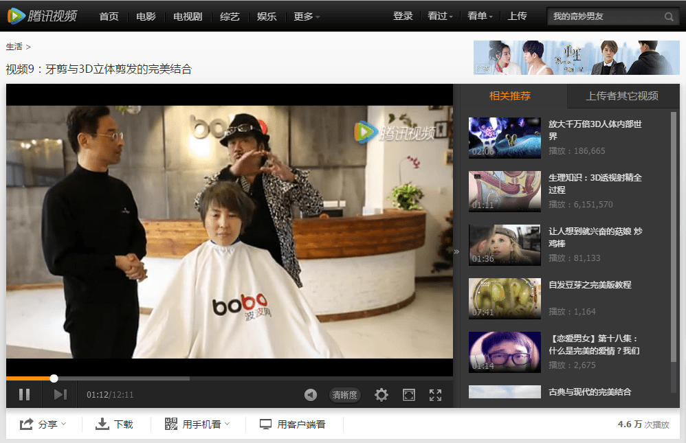Click the desktop client monitor icon
The height and width of the screenshot is (443, 686).
[x=265, y=424]
